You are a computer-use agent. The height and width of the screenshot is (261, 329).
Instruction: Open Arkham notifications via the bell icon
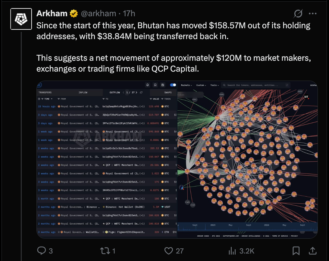(x=148, y=85)
